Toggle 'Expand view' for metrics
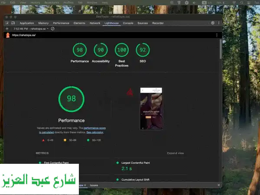 175,153
